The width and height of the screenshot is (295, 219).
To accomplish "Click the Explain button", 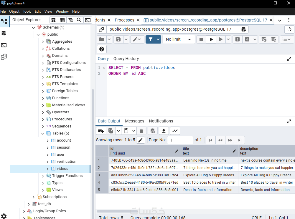I will [x=238, y=39].
